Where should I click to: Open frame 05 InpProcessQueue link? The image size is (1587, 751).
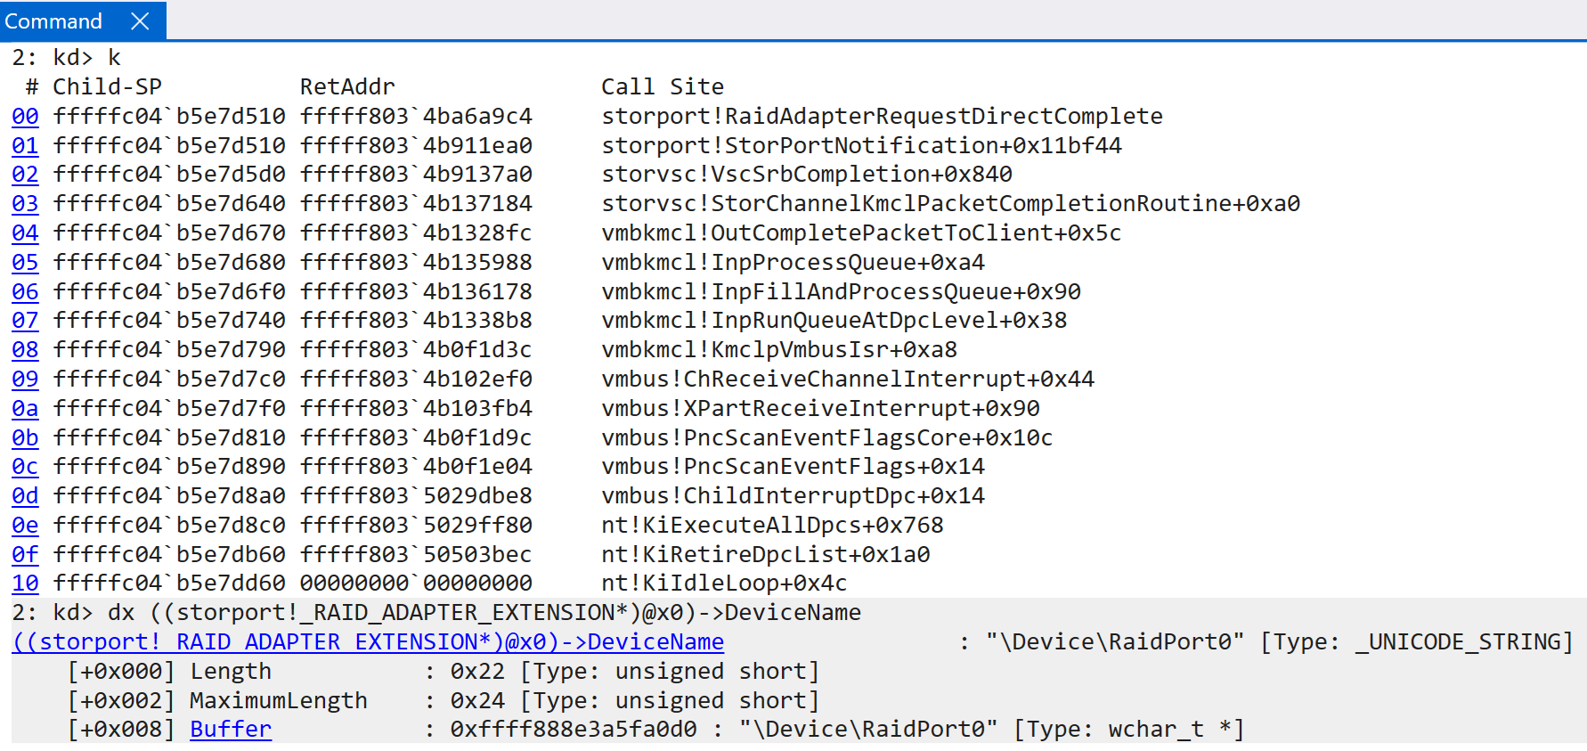point(25,263)
